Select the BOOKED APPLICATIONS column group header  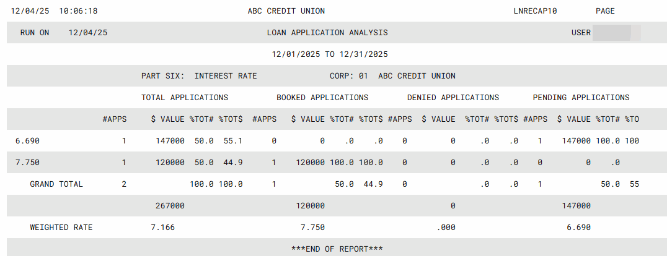click(322, 98)
